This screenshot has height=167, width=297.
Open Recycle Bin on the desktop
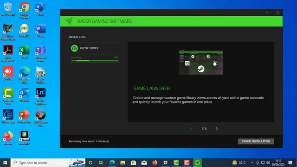click(8, 9)
